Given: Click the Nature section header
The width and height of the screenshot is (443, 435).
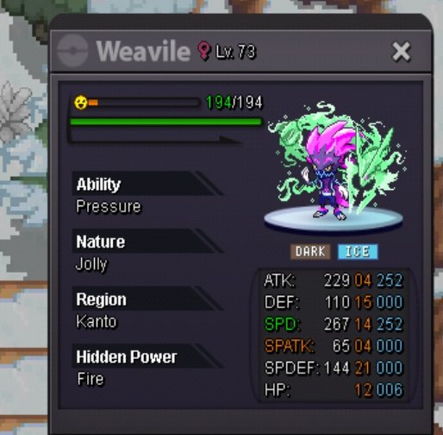Looking at the screenshot, I should tap(147, 241).
